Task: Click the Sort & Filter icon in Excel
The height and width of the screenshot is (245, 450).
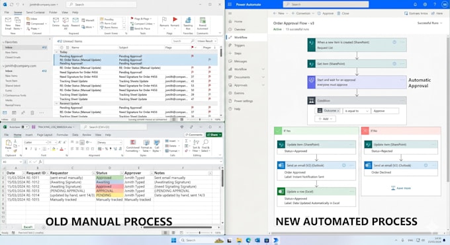Action: coord(197,143)
